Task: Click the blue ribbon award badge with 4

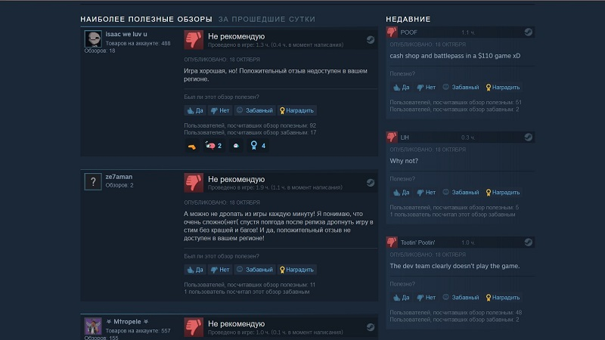Action: pos(258,146)
